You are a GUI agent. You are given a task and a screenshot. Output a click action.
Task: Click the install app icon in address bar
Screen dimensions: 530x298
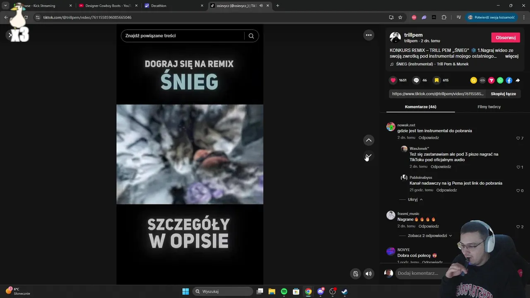tap(391, 17)
